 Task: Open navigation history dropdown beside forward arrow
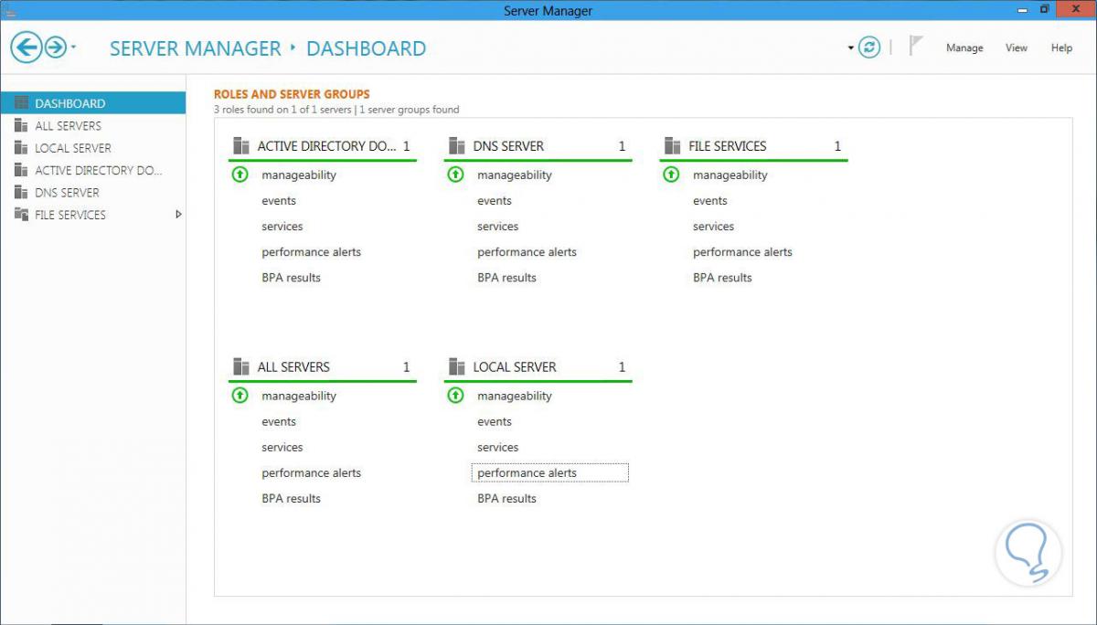point(73,48)
